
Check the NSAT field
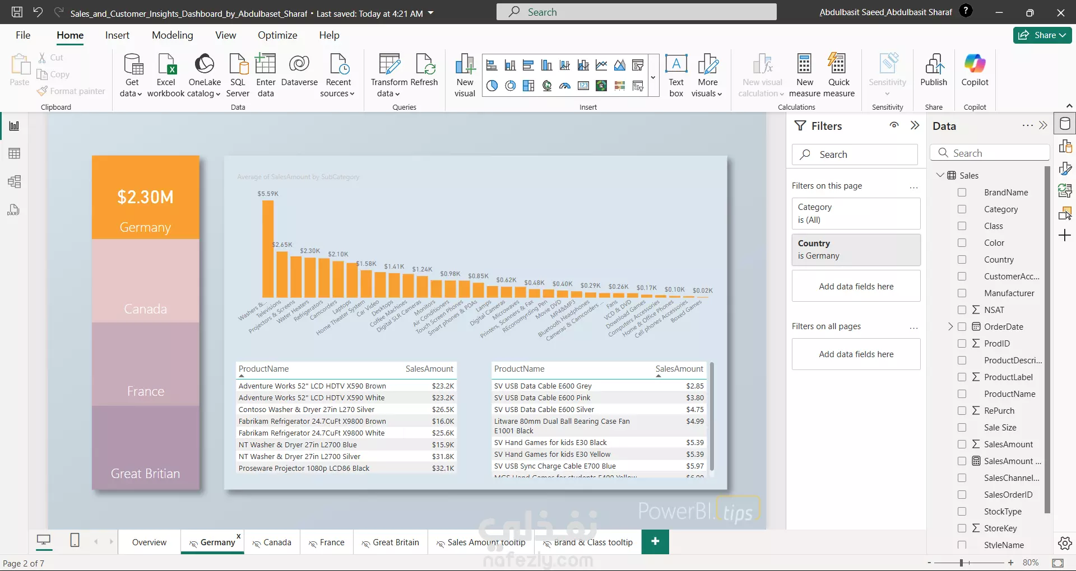[962, 310]
